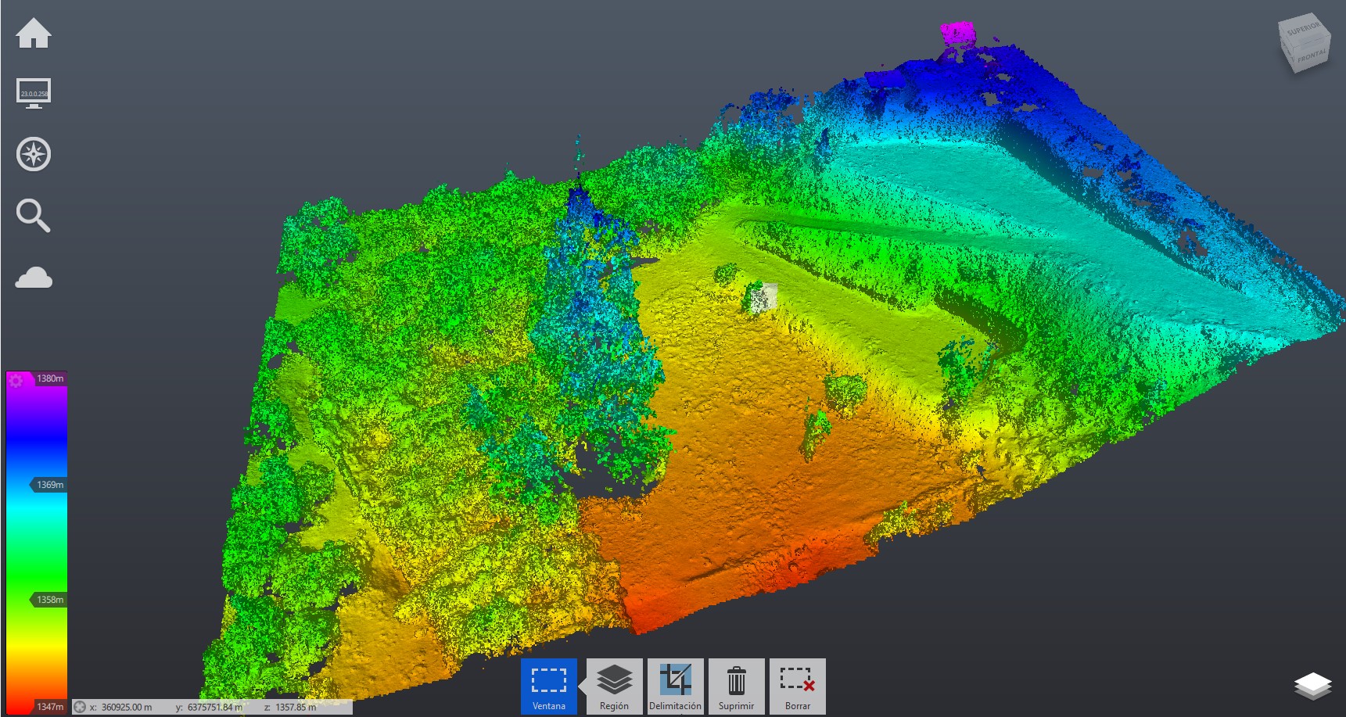This screenshot has width=1346, height=717.
Task: Click Borrar to clear selection
Action: click(x=797, y=686)
